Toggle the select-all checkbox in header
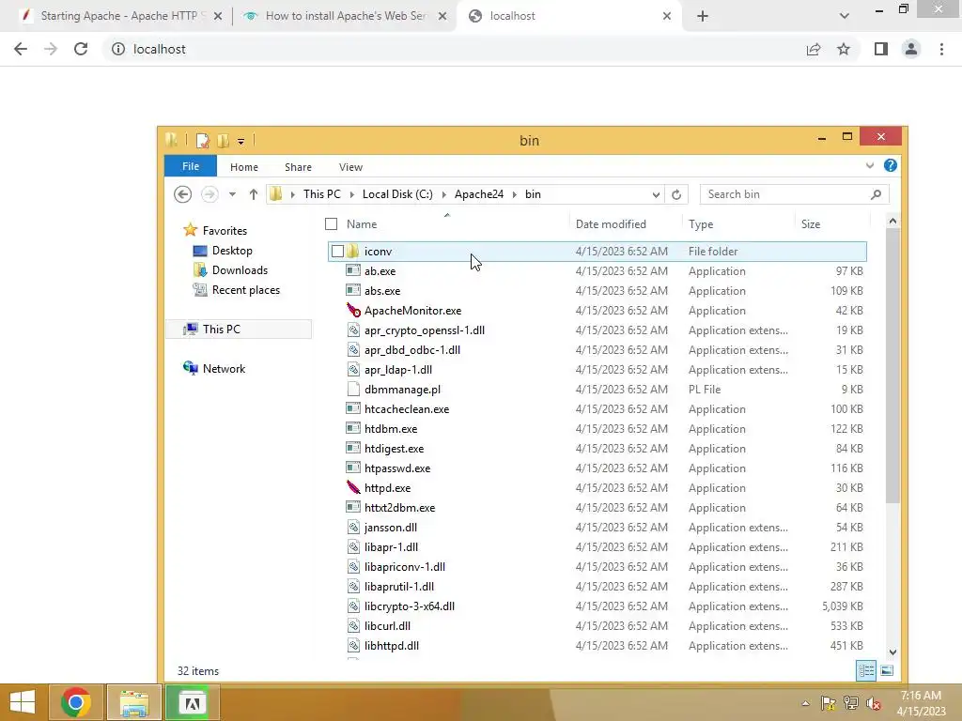 click(332, 223)
